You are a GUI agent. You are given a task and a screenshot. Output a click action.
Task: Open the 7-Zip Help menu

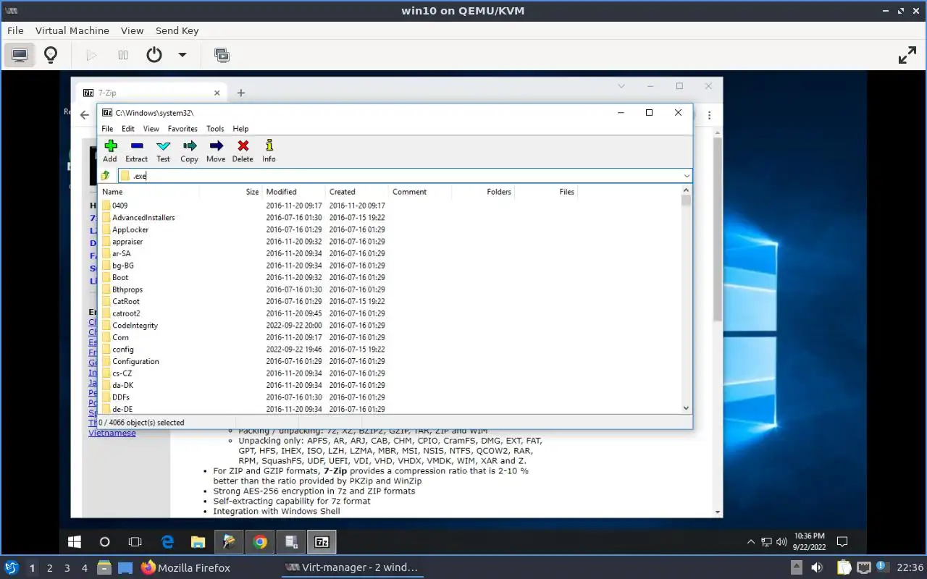point(240,129)
